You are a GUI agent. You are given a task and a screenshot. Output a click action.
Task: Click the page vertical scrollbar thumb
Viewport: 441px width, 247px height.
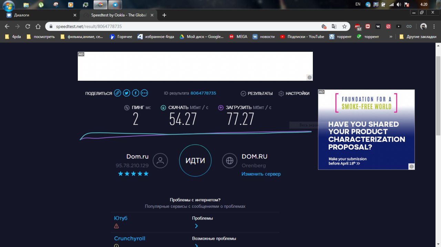(438, 96)
